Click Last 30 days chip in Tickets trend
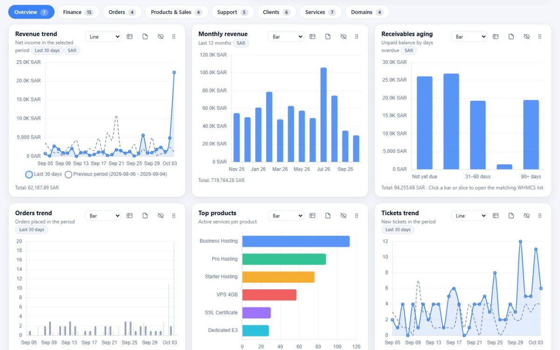Viewport: 560px width, 350px height. click(398, 230)
